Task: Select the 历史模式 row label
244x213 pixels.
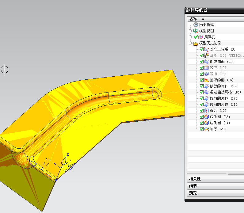Action: [x=206, y=25]
